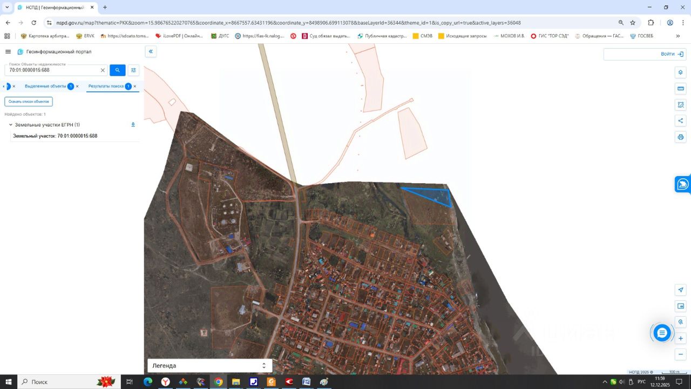Close the Результаты поиска tab
This screenshot has height=389, width=691.
point(135,86)
